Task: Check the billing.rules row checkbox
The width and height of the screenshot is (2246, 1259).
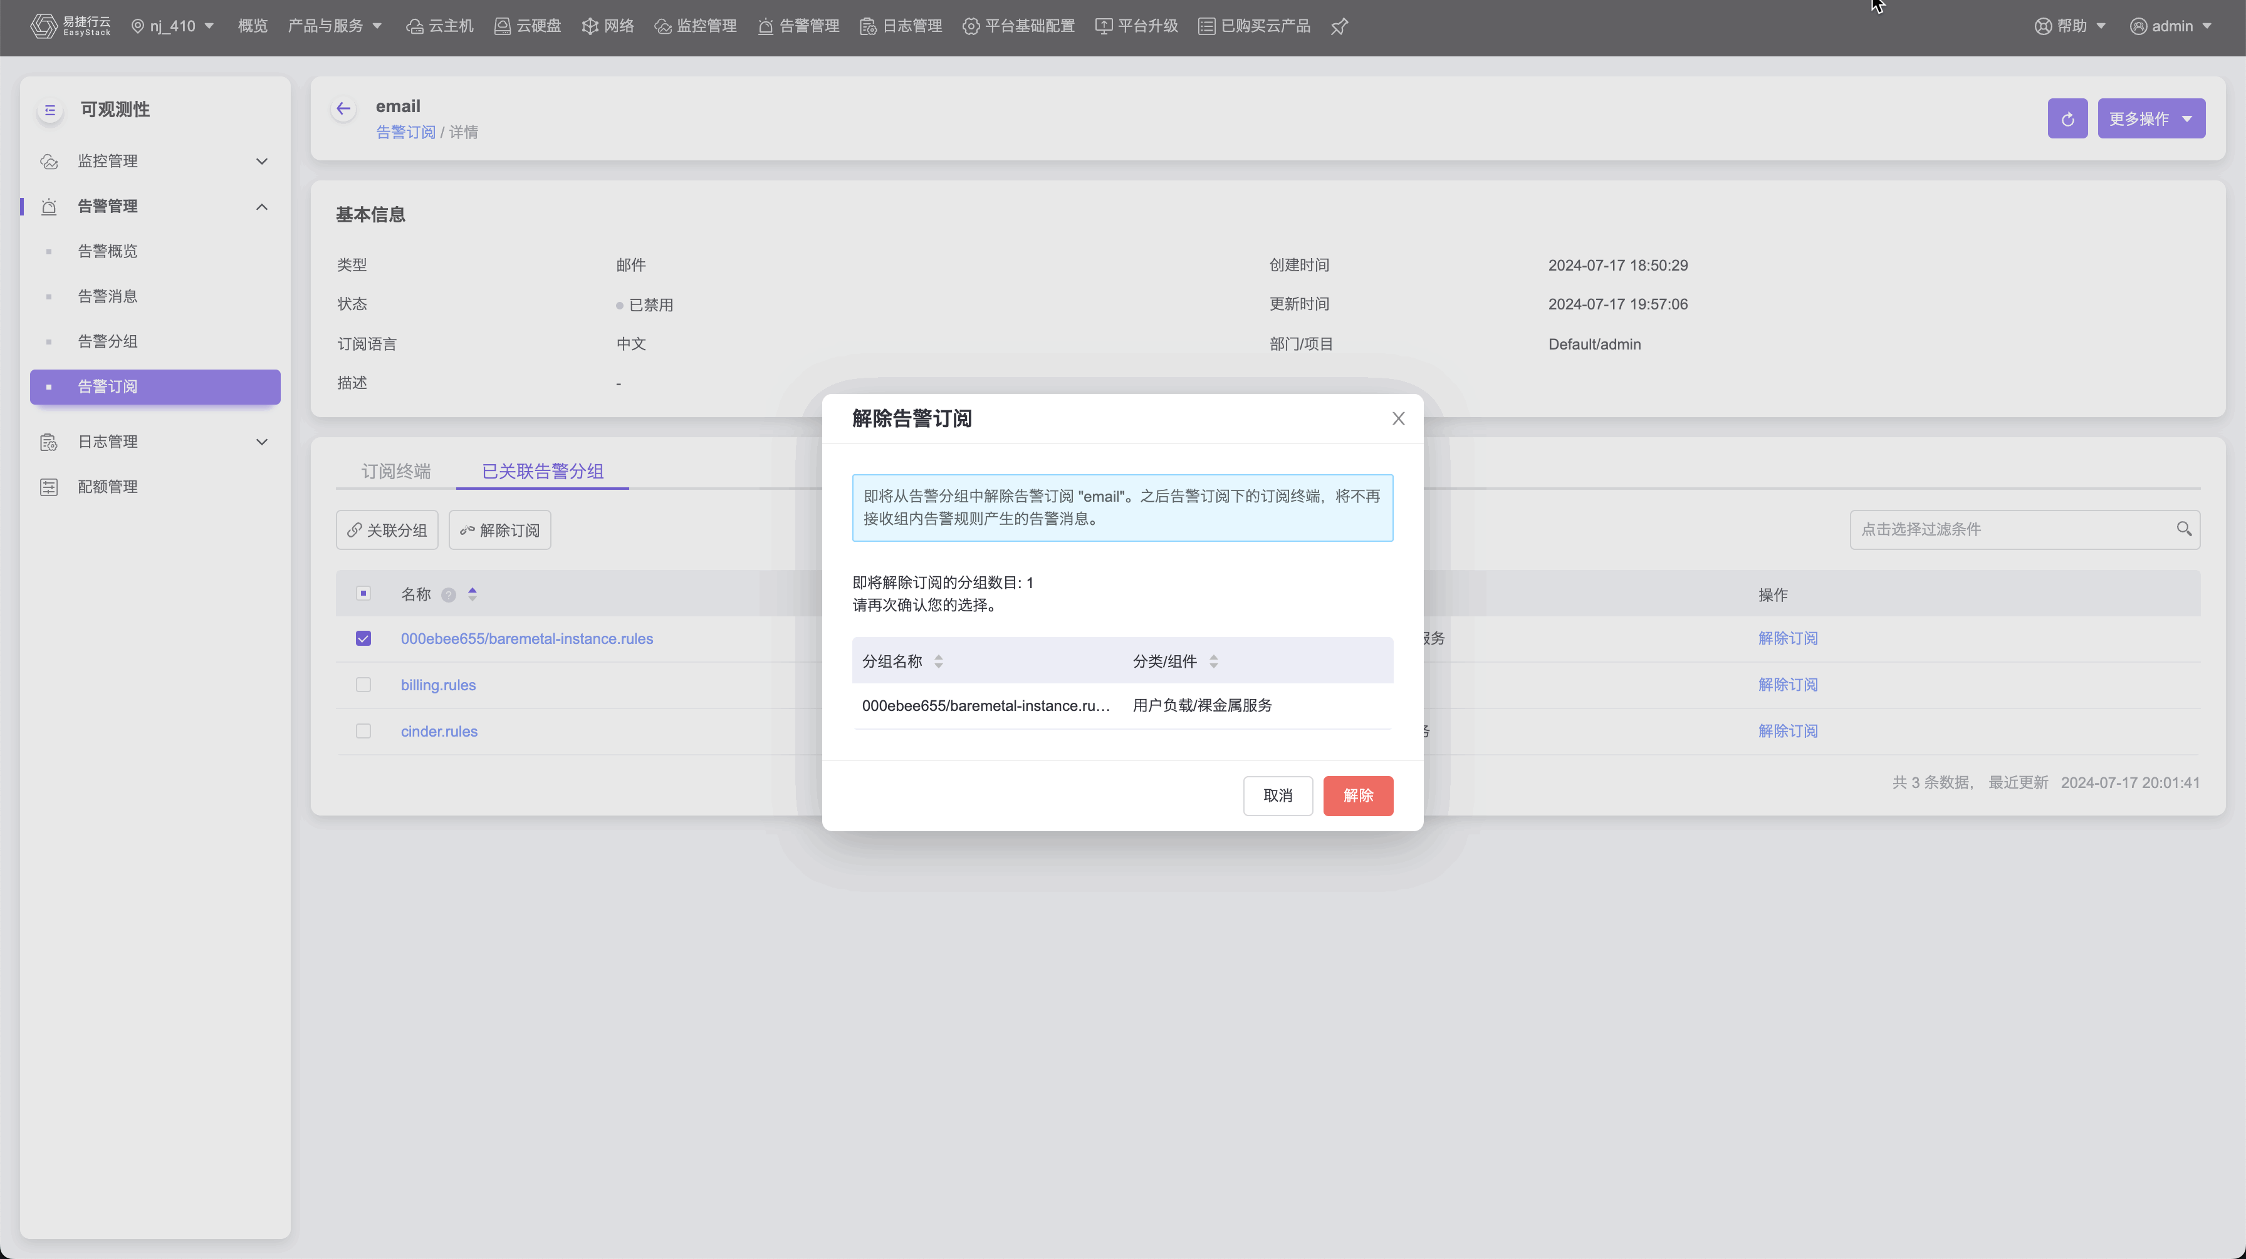Action: (363, 685)
